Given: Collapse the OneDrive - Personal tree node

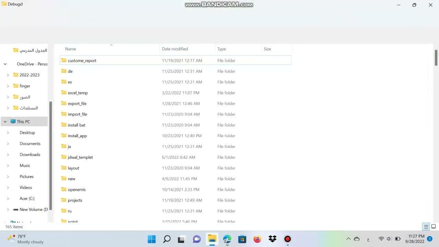Looking at the screenshot, I should [5, 64].
